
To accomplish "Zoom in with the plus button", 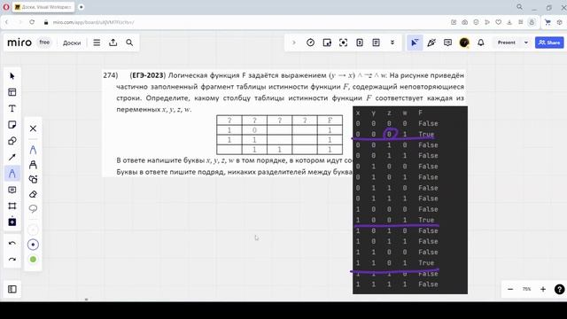I will pyautogui.click(x=543, y=290).
